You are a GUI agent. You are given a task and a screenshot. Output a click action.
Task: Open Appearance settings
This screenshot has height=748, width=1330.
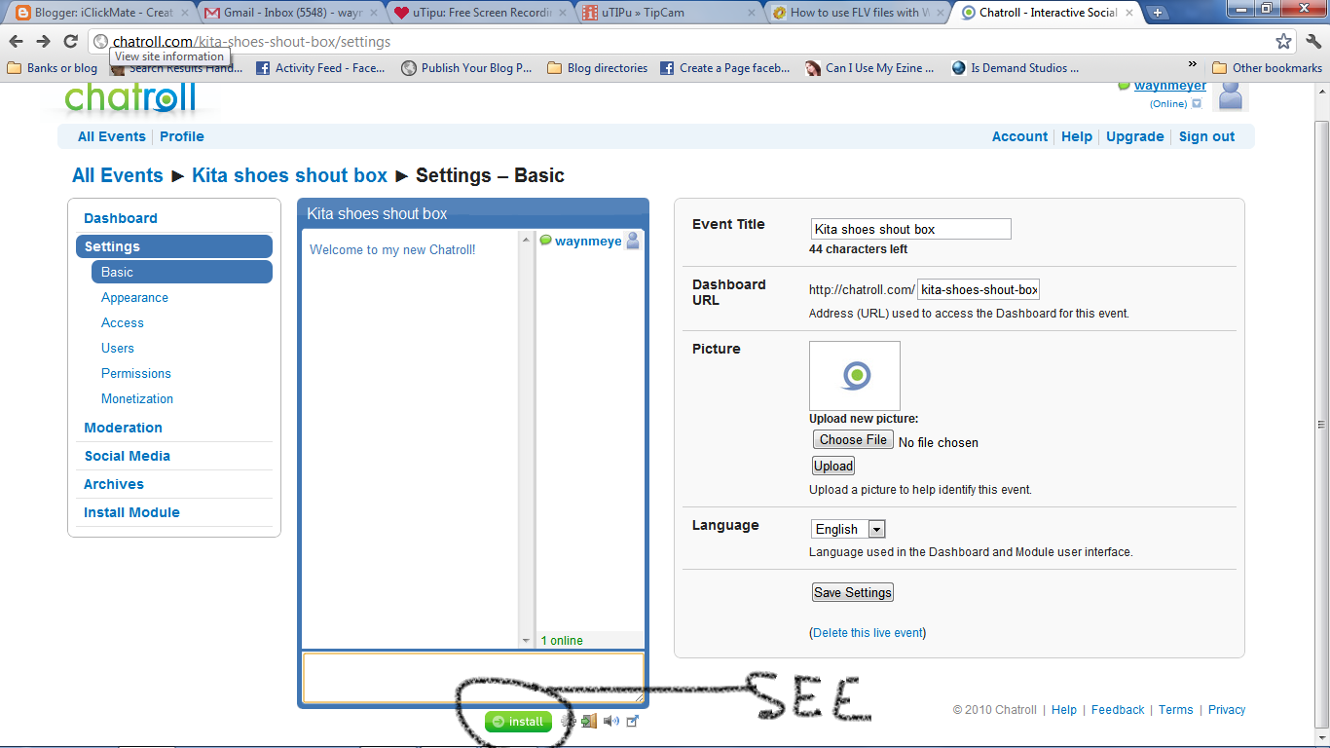click(x=134, y=297)
